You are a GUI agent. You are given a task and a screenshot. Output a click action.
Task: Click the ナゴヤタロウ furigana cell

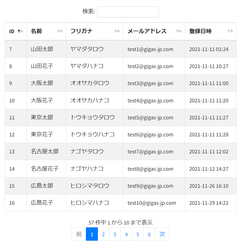point(95,151)
